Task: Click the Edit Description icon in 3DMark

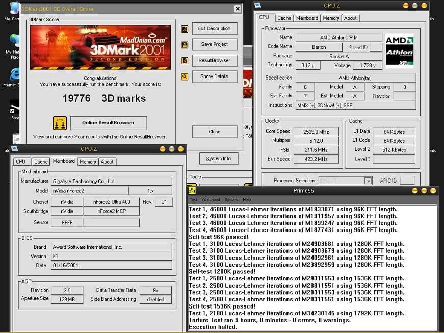Action: click(185, 29)
